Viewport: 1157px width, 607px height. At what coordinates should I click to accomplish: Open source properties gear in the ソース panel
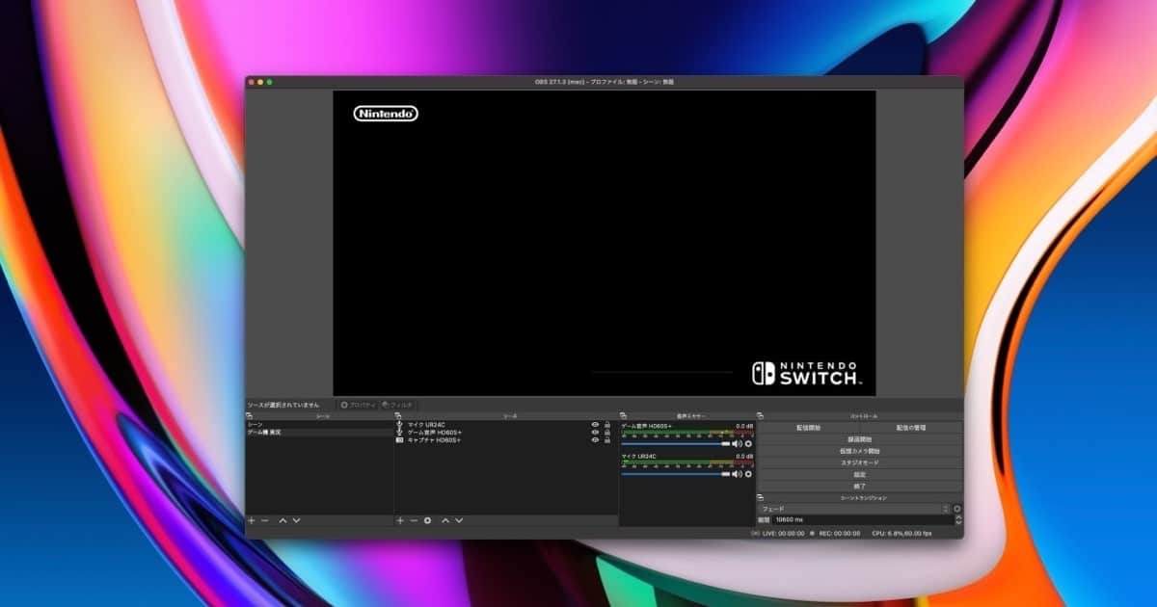[428, 520]
